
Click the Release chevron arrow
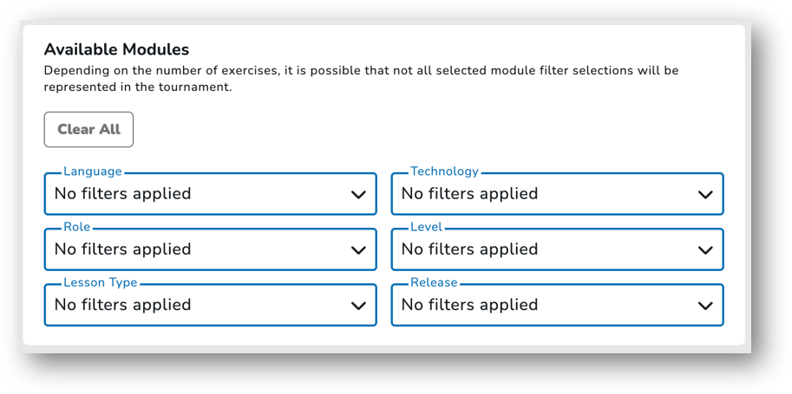click(x=705, y=306)
